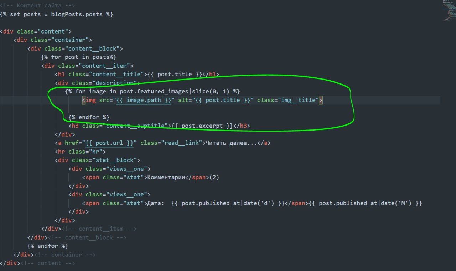Click the "read__link" class value
This screenshot has width=456, height=271.
point(182,143)
